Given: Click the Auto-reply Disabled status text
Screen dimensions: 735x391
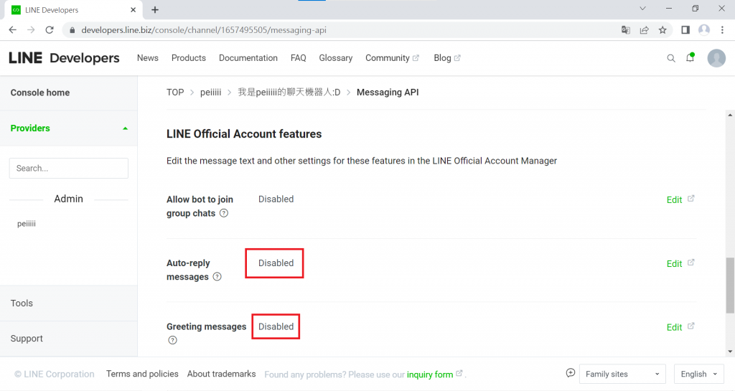Looking at the screenshot, I should click(x=276, y=263).
